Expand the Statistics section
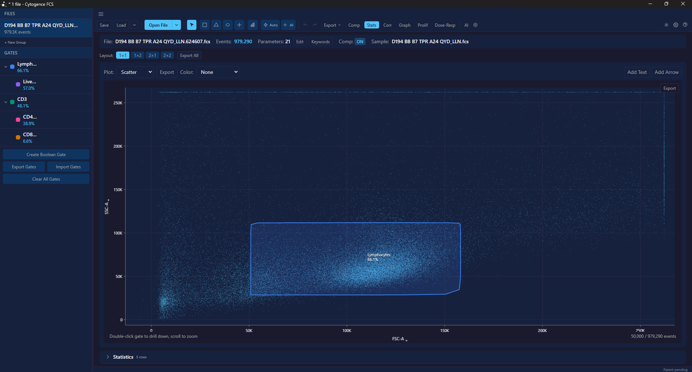This screenshot has width=692, height=372. tap(108, 357)
